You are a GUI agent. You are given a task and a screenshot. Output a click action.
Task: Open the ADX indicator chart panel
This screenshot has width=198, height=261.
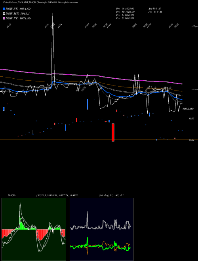tap(101, 229)
